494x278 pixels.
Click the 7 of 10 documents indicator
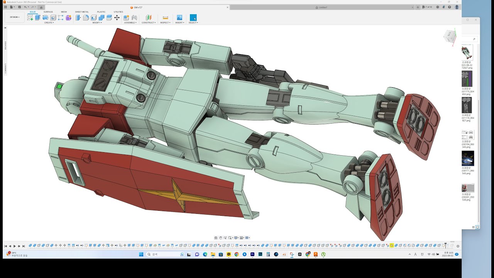[x=428, y=7]
